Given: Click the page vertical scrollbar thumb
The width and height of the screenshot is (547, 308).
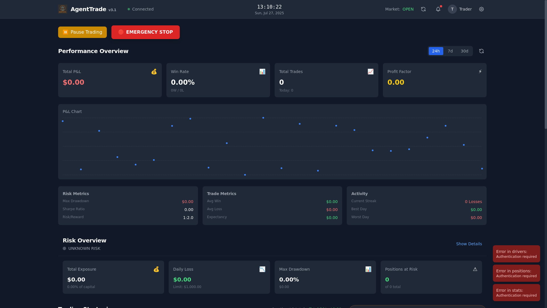Looking at the screenshot, I should [x=546, y=64].
